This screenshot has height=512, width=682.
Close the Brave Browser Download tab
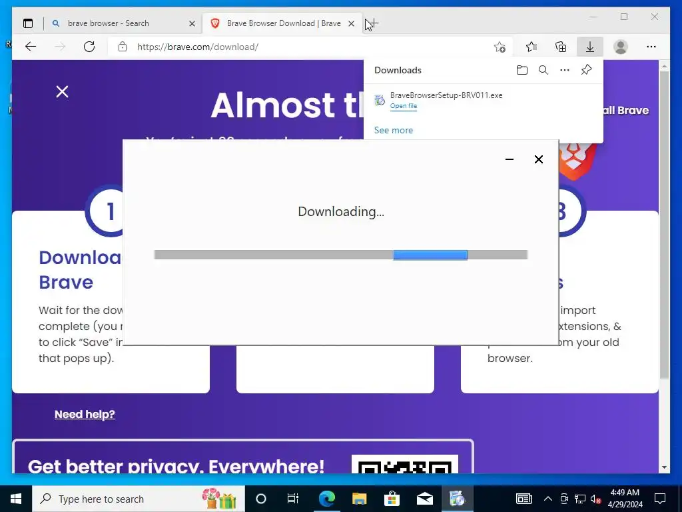pyautogui.click(x=352, y=23)
